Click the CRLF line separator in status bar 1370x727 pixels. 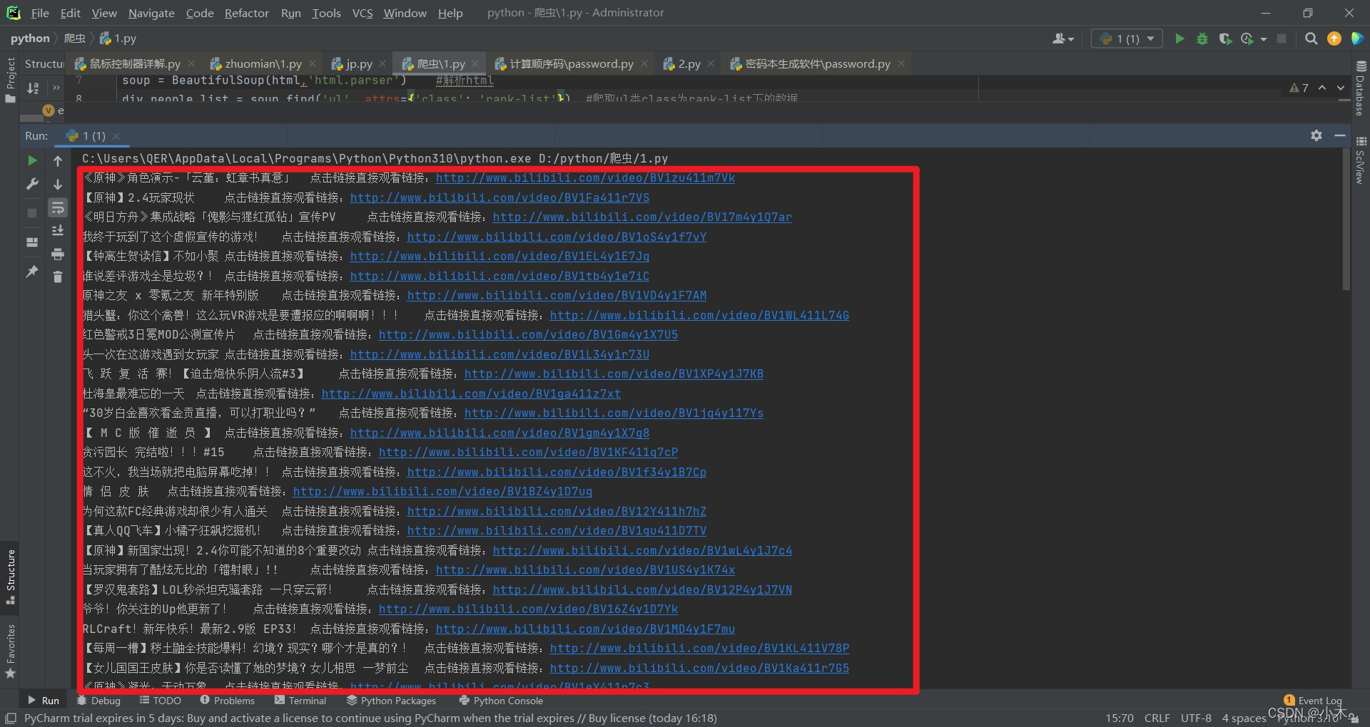[x=1157, y=718]
